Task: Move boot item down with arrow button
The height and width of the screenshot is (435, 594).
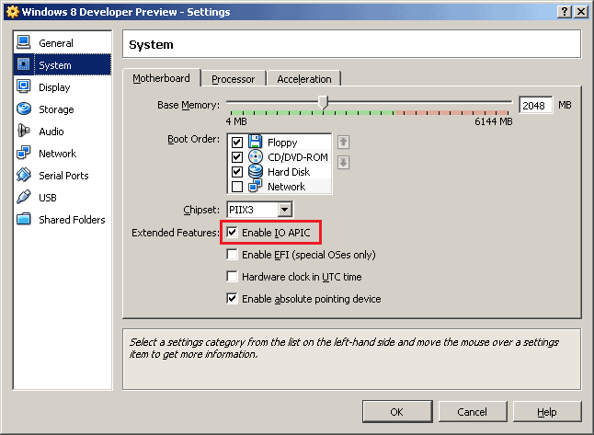Action: click(343, 163)
